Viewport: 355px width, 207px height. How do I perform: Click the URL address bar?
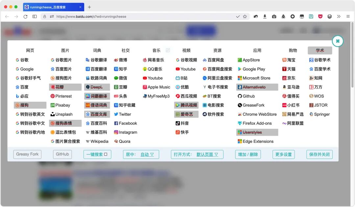[x=145, y=16]
